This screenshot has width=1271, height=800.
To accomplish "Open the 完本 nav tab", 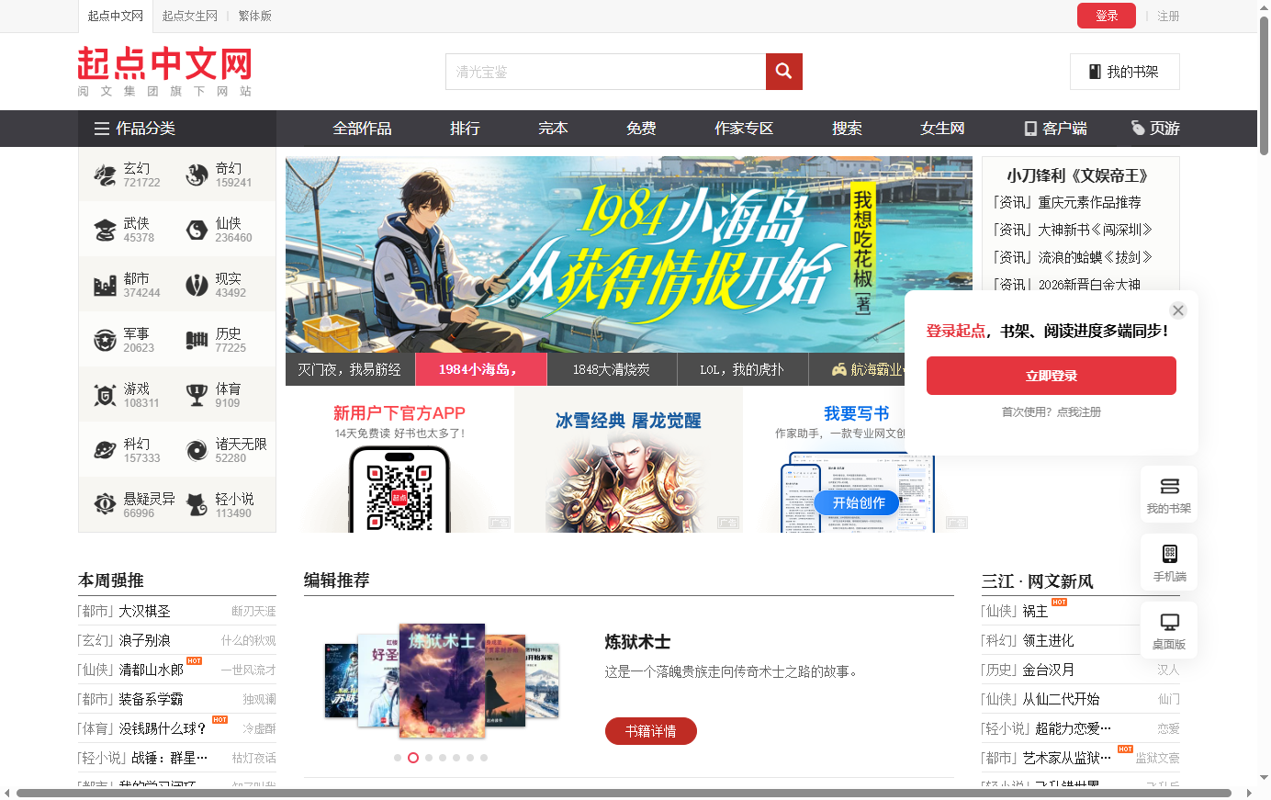I will pos(553,129).
